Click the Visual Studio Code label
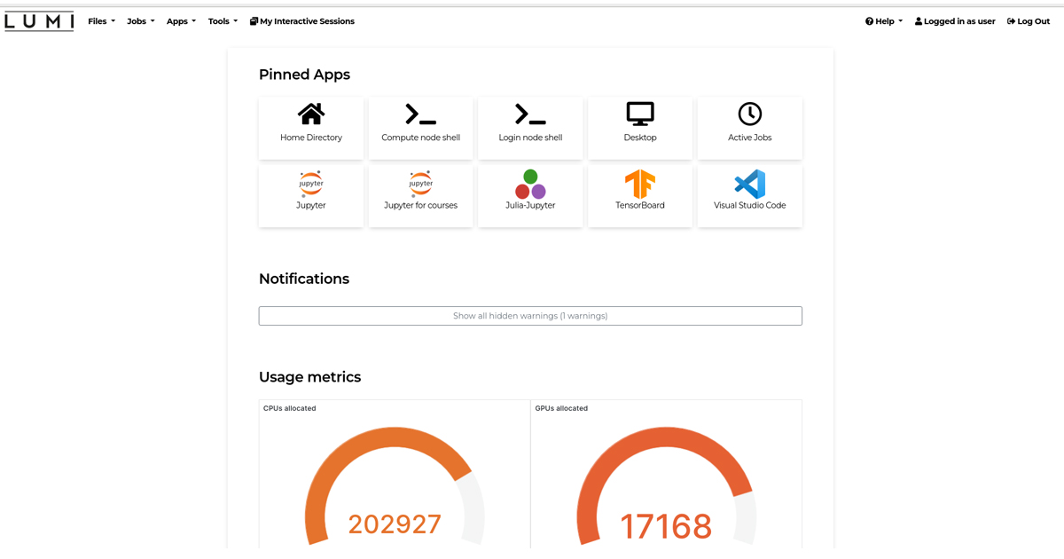 point(750,205)
